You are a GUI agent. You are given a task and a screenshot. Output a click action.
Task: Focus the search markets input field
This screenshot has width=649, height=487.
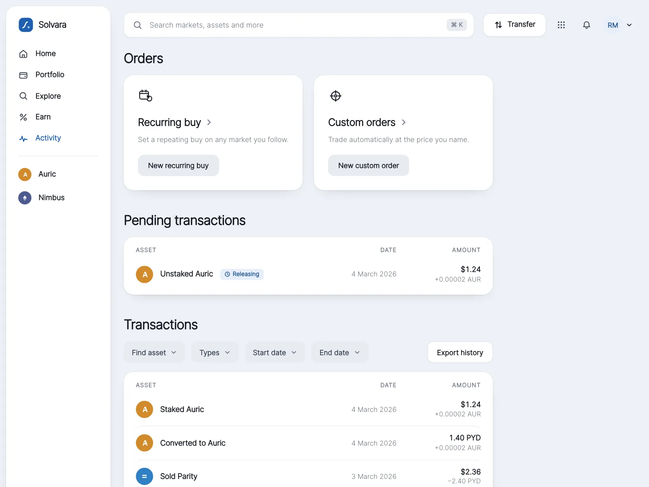point(299,25)
